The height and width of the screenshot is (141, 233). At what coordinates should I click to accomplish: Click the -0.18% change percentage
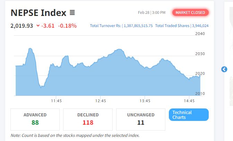(67, 26)
